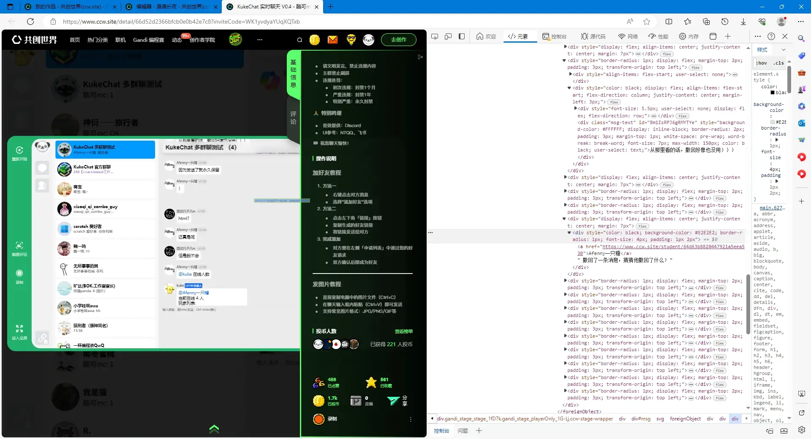
Task: Open the 问题 issues drawer tab
Action: (x=463, y=431)
